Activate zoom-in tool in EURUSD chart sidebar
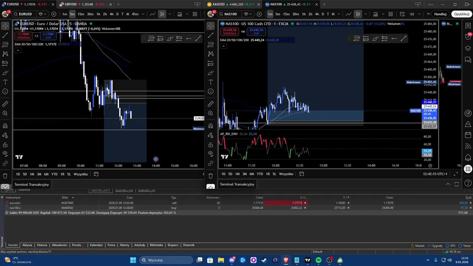Screen dimensions: 473x266 tap(5, 113)
